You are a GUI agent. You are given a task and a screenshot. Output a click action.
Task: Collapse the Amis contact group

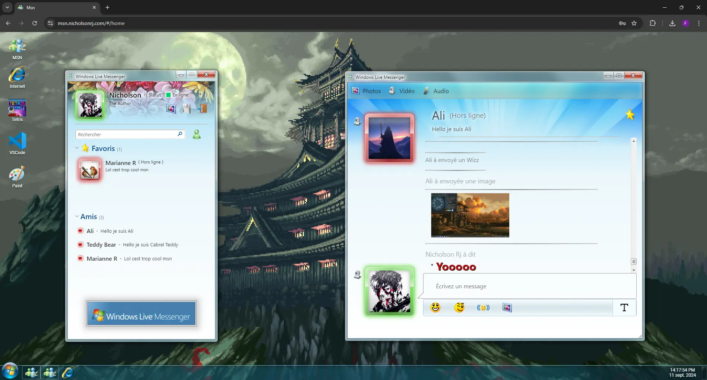[77, 217]
